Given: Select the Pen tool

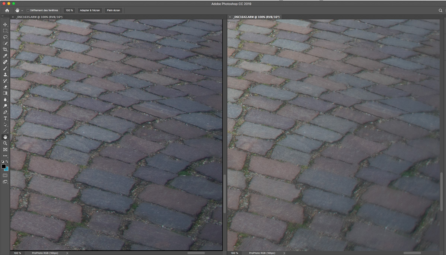Looking at the screenshot, I should tap(5, 112).
